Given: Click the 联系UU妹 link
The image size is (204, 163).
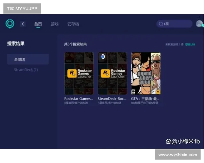Looking at the screenshot, I should point(190,44).
